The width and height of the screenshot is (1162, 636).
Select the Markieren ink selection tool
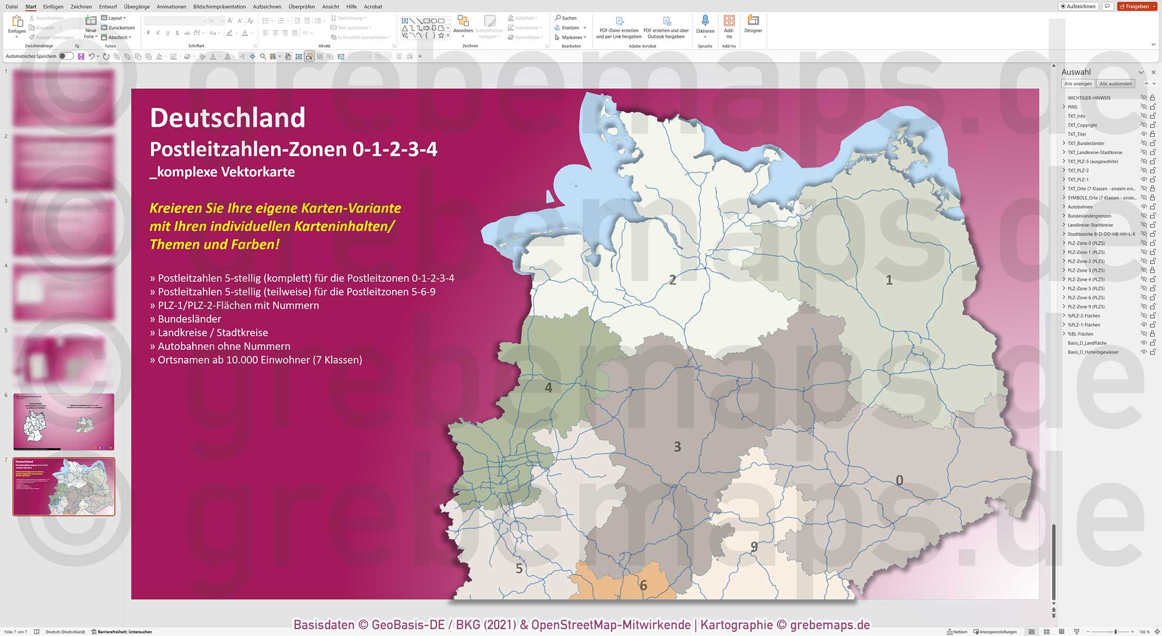(x=569, y=37)
